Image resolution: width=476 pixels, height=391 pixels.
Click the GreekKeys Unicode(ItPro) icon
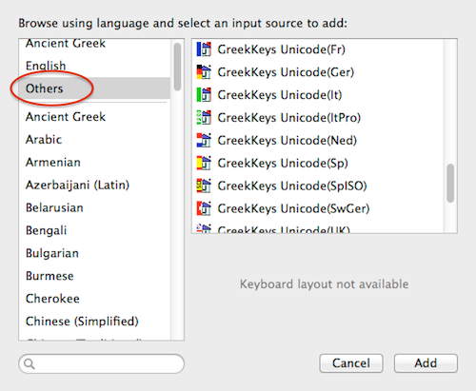click(x=204, y=118)
